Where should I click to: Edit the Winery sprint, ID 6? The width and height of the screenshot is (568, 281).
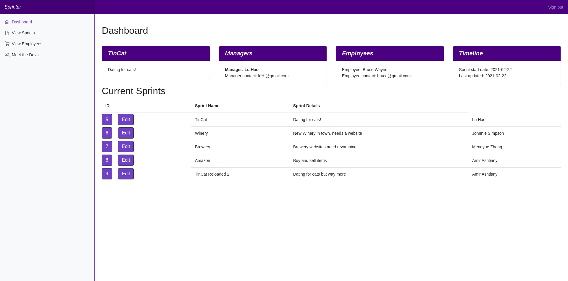coord(126,133)
